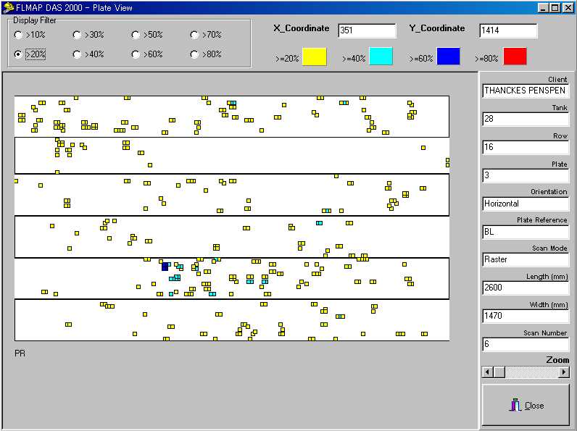Maximize the Plate View window

pos(555,8)
